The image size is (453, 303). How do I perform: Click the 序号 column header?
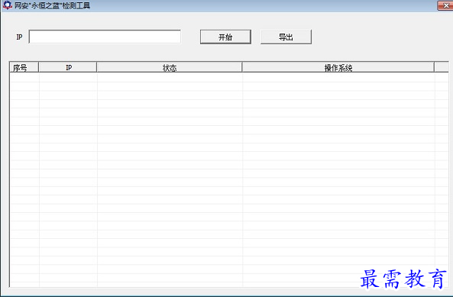24,67
